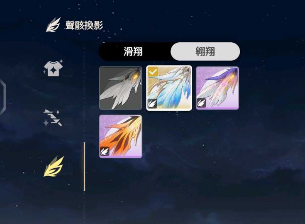This screenshot has height=224, width=305.
Task: Click wing badge on blue glider skin
Action: 152,103
